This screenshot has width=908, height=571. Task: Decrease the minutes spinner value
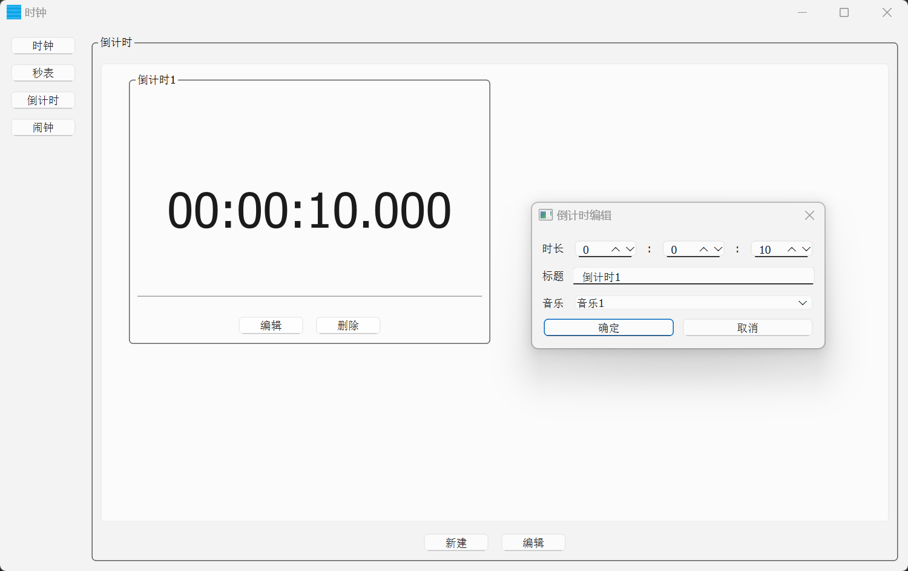718,249
